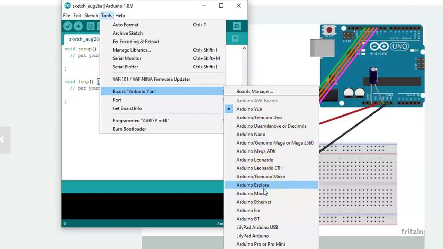Image resolution: width=443 pixels, height=249 pixels.
Task: Click the Verify checkmark toolbar icon
Action: click(68, 26)
